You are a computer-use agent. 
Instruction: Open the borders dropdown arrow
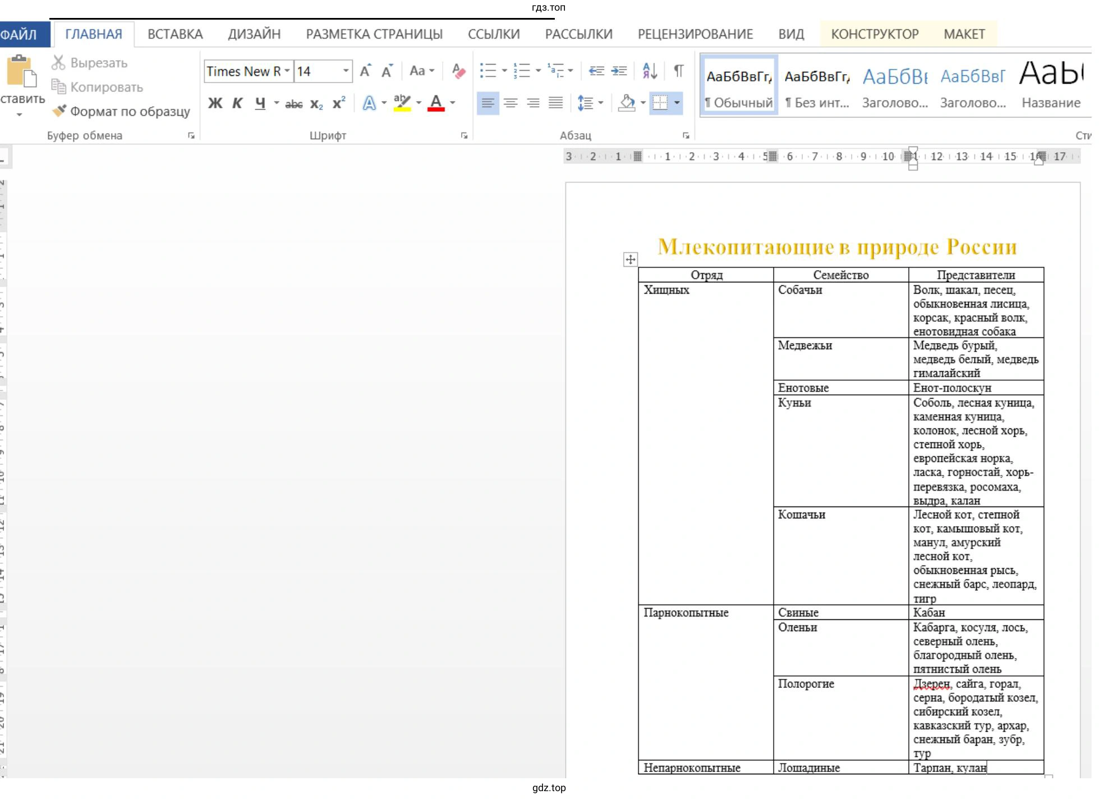coord(677,103)
